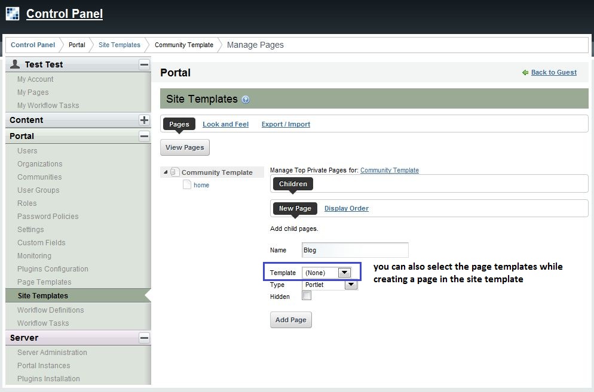Click the Community Template pages icon in tree
This screenshot has height=392, width=594.
(x=174, y=172)
